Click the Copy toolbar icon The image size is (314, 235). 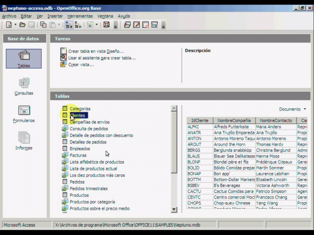[x=43, y=25]
